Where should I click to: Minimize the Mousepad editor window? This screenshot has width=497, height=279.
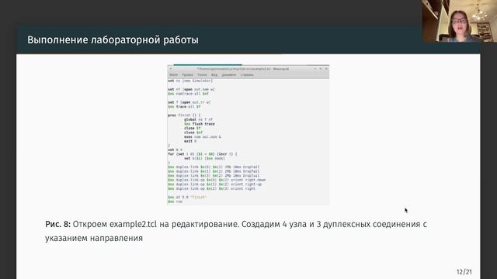point(315,69)
